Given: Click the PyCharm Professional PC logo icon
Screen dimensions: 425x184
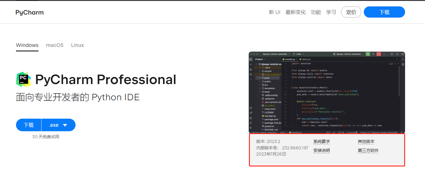Looking at the screenshot, I should [24, 79].
